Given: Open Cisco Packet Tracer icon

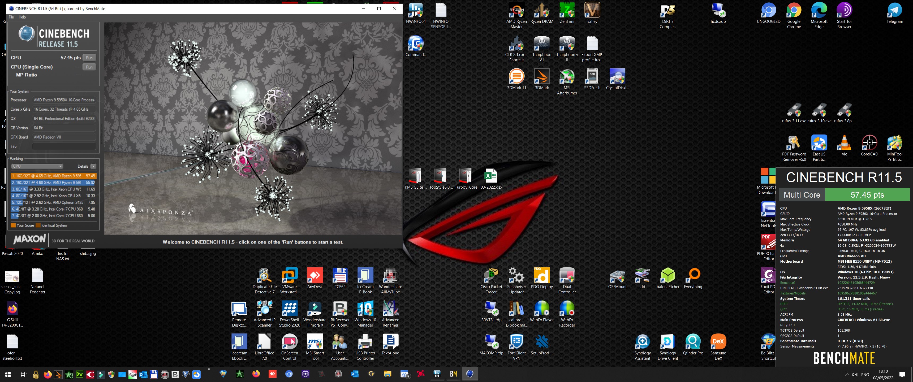Looking at the screenshot, I should click(x=491, y=281).
